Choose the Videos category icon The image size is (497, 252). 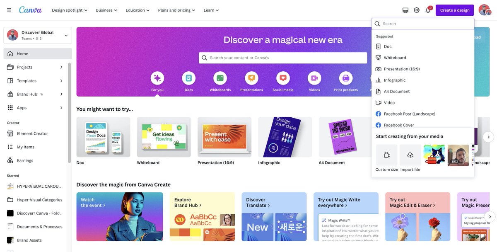pos(314,78)
